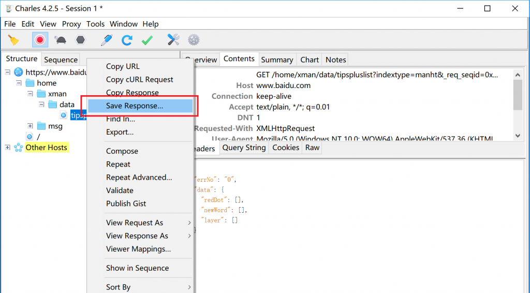The image size is (530, 293).
Task: Switch to the Notes tab
Action: (335, 60)
